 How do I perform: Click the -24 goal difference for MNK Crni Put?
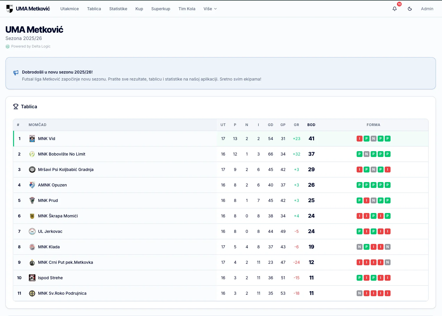tap(296, 262)
